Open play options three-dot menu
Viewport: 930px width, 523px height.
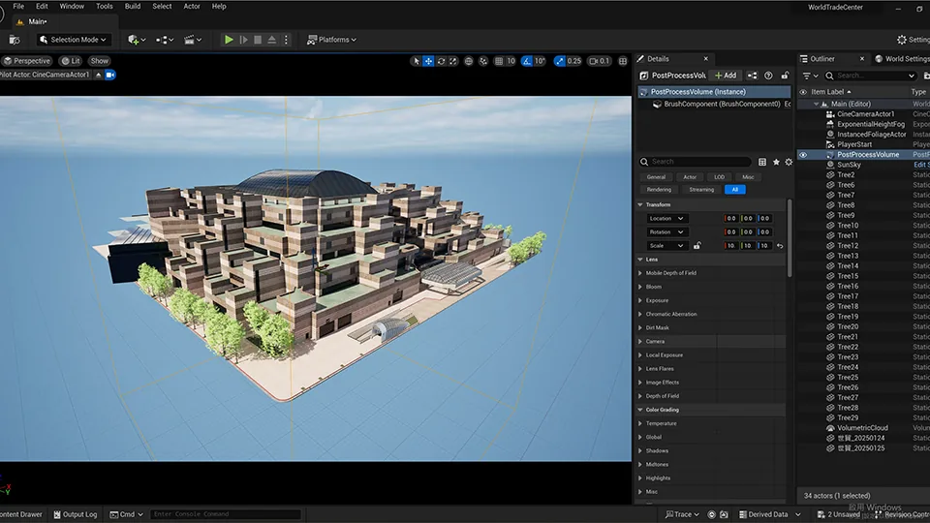(x=286, y=40)
